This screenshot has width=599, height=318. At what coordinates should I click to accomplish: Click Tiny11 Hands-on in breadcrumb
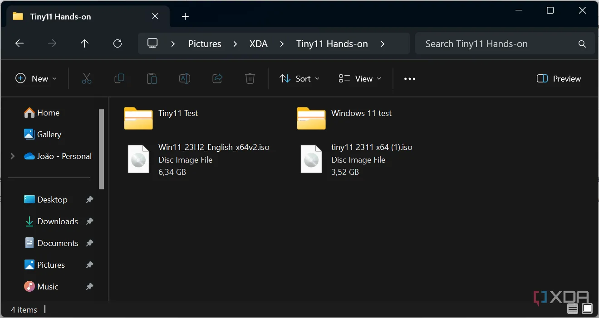pos(332,44)
